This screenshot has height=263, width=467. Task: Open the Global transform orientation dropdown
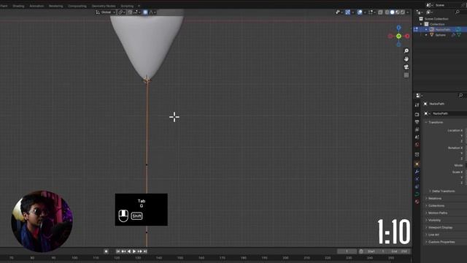pos(106,12)
